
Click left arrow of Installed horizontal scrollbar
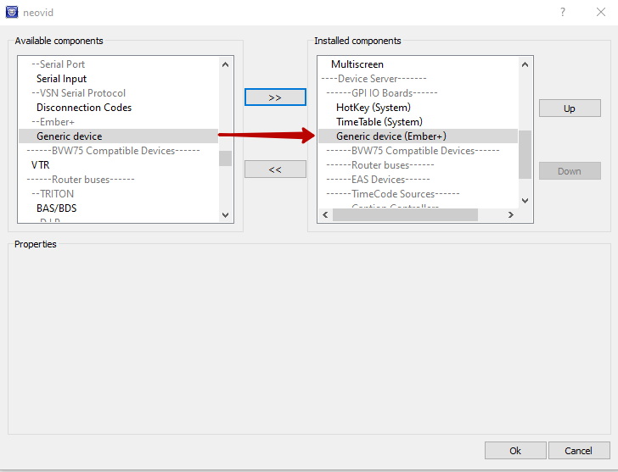325,214
